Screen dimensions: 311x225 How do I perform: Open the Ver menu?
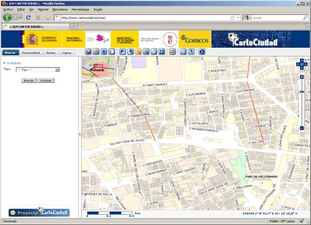click(x=31, y=10)
